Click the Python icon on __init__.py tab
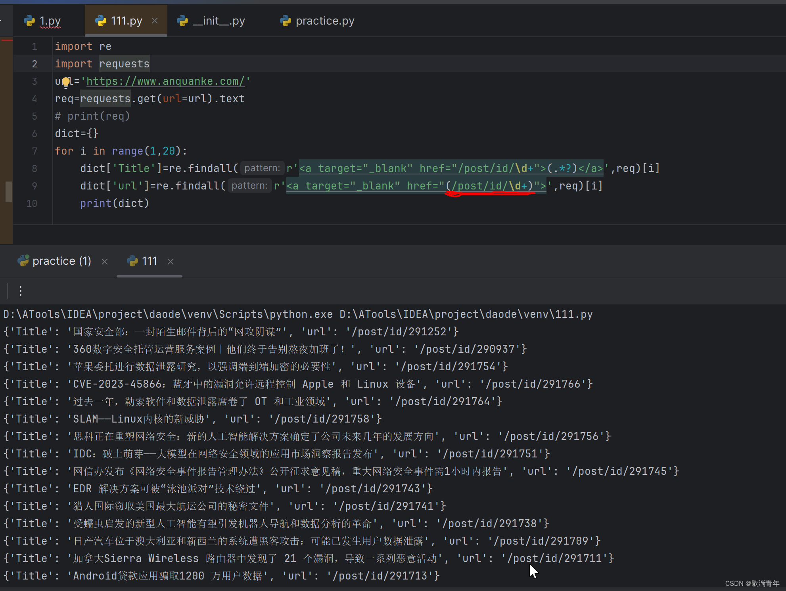This screenshot has height=591, width=786. point(182,21)
